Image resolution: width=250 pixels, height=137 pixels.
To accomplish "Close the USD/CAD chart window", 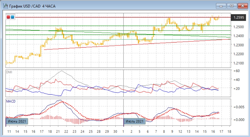I will click(x=242, y=6).
